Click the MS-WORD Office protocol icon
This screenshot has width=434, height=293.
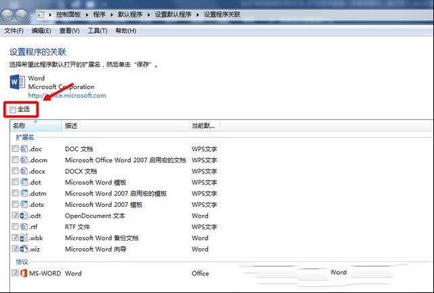click(x=24, y=273)
